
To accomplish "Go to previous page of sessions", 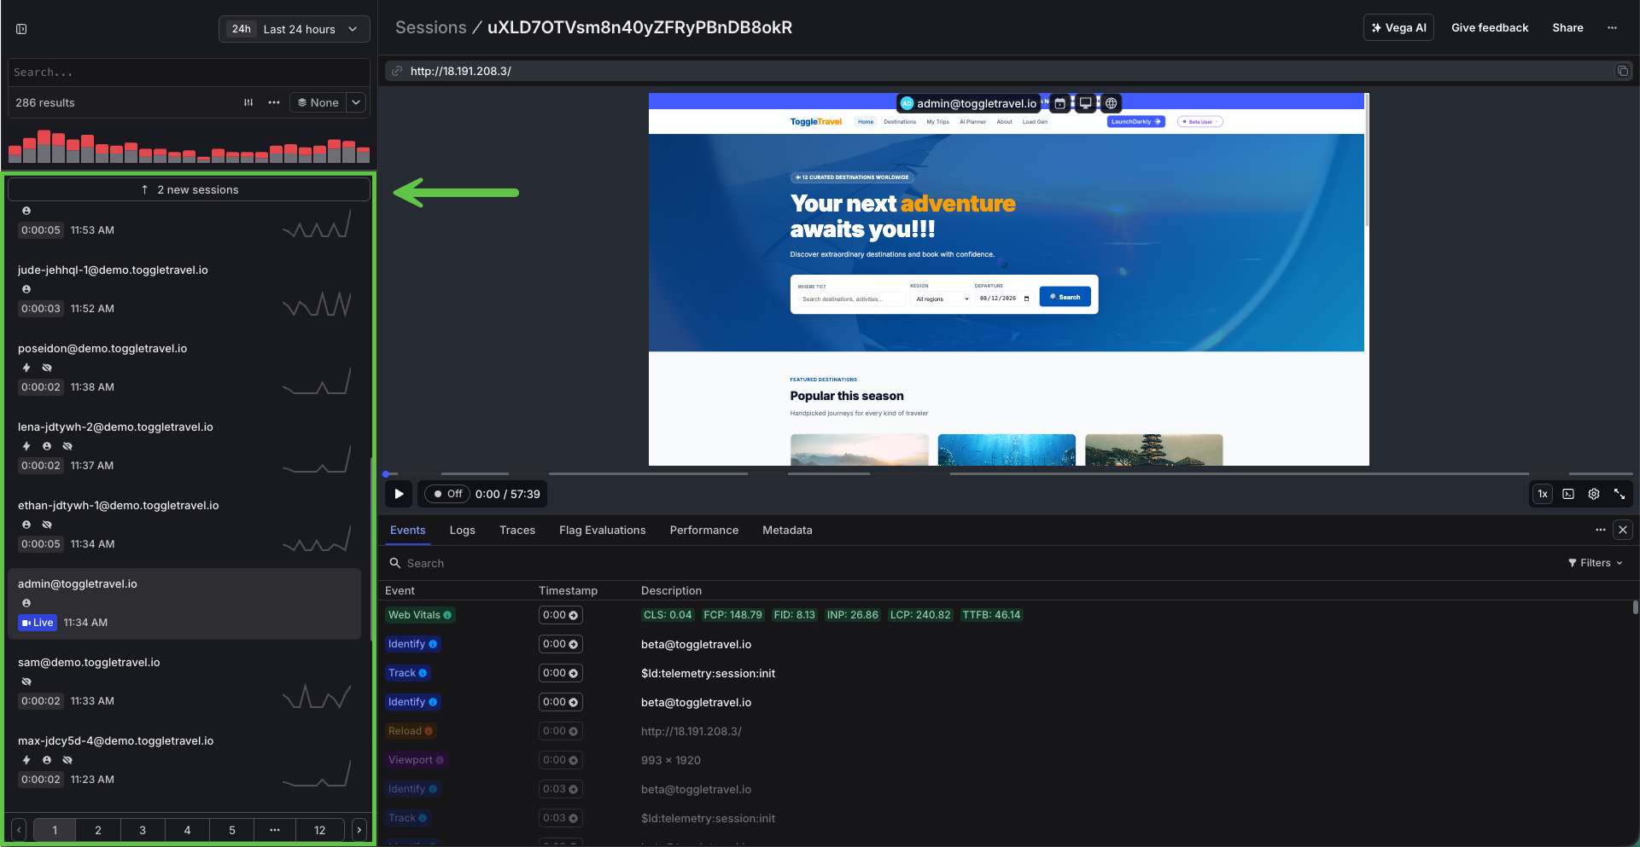I will pos(19,830).
